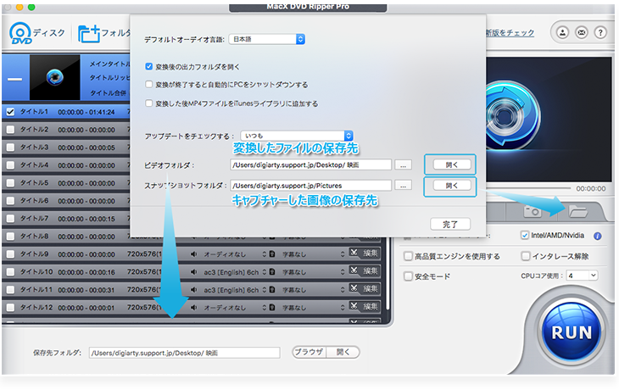619x390 pixels.
Task: Click the ブラウザ button
Action: [309, 352]
